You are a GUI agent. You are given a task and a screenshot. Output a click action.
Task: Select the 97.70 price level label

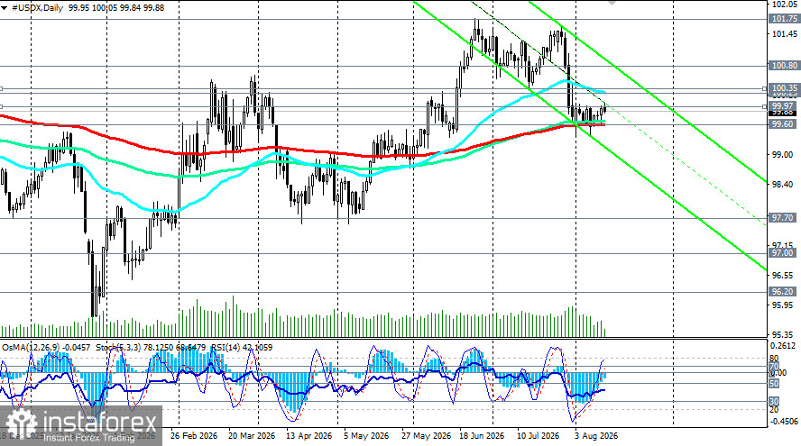tap(784, 218)
